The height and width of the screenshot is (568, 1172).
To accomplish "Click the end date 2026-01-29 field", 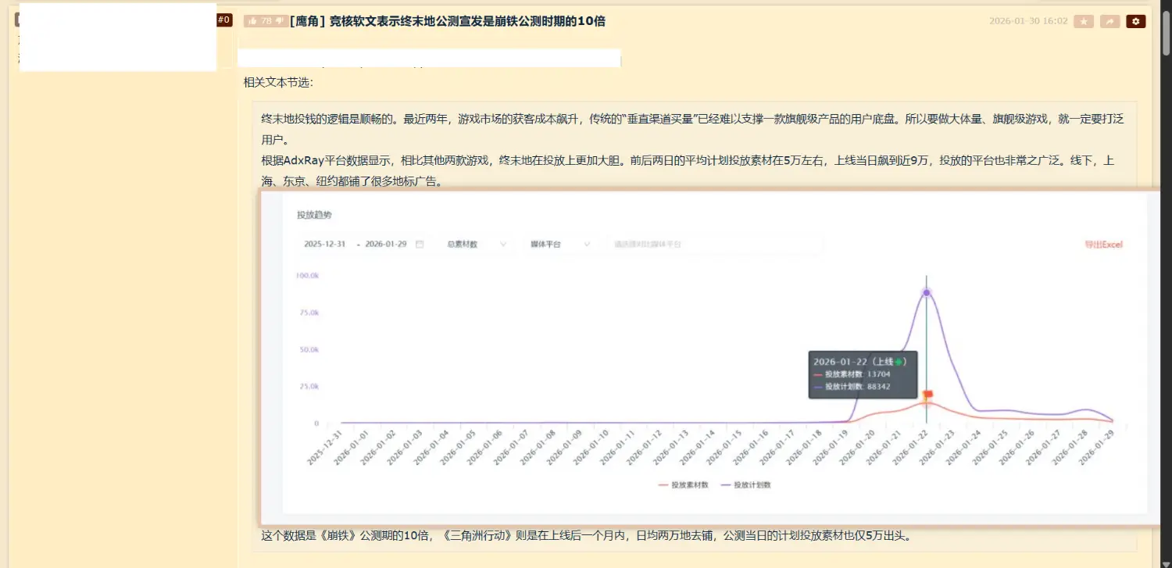I will (386, 245).
